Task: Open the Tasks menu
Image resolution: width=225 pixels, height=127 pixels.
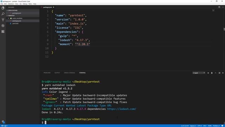Action: pos(30,4)
